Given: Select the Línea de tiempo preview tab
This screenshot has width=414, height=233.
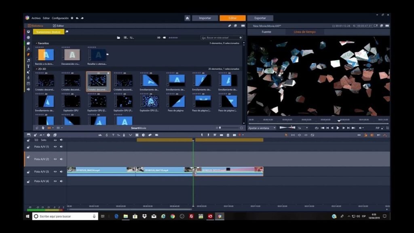Looking at the screenshot, I should [304, 32].
